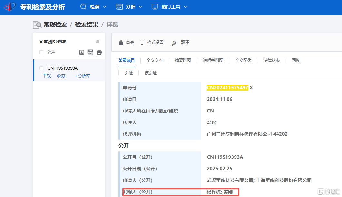The width and height of the screenshot is (342, 197).
Task: Click the 热门工具 monitor icon in header
Action: click(155, 7)
